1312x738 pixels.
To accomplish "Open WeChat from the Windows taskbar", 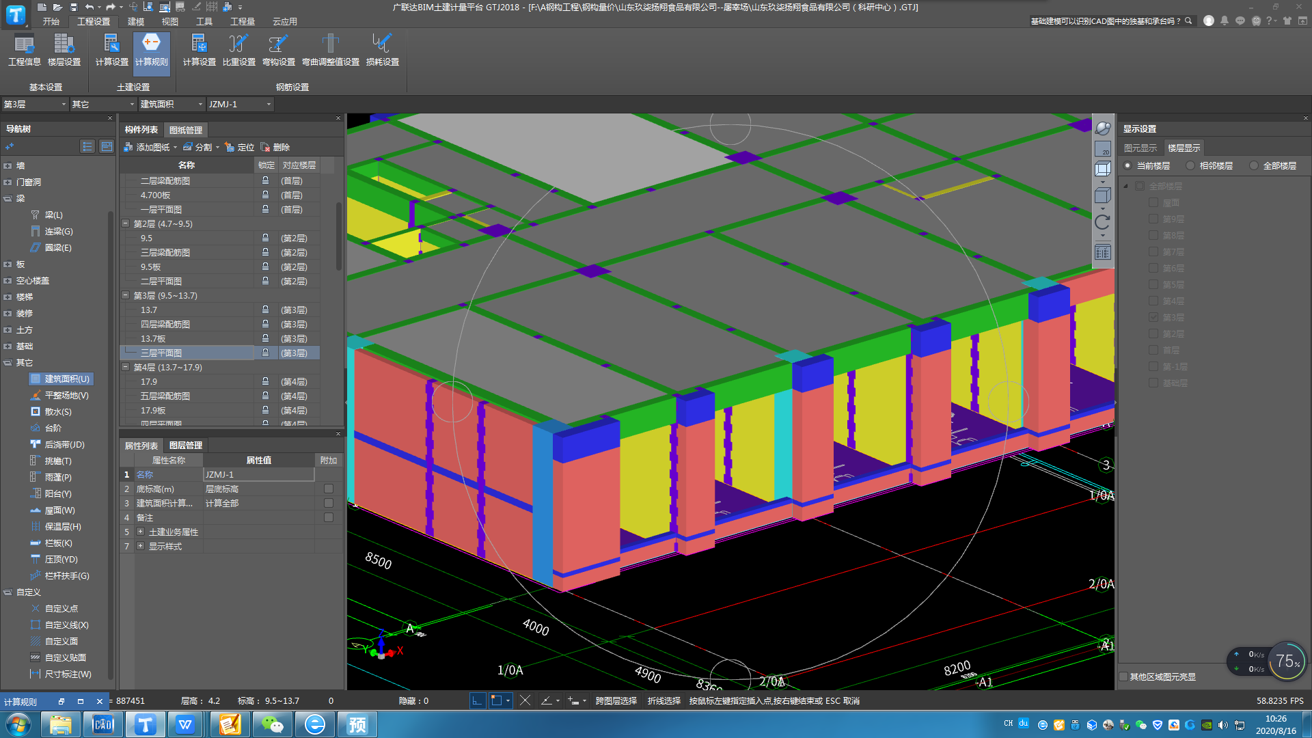I will 272,724.
